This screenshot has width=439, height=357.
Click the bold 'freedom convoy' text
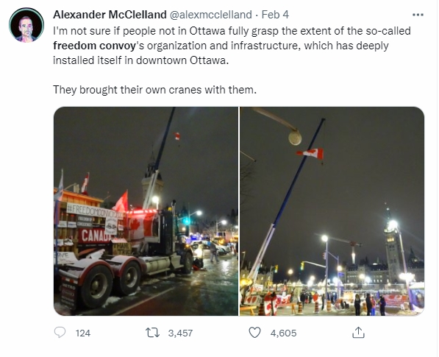click(x=94, y=46)
